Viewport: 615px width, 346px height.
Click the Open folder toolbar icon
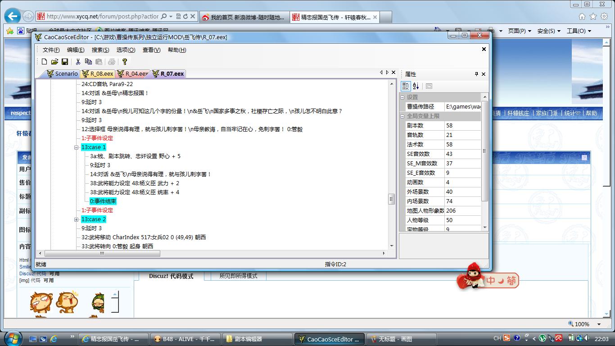tap(54, 62)
